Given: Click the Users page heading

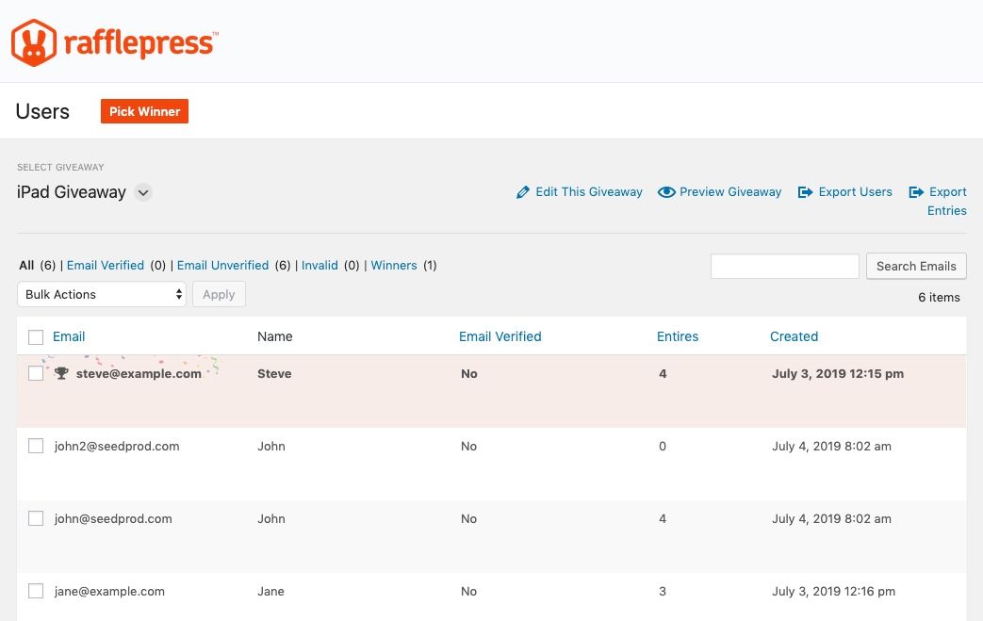Looking at the screenshot, I should [42, 111].
